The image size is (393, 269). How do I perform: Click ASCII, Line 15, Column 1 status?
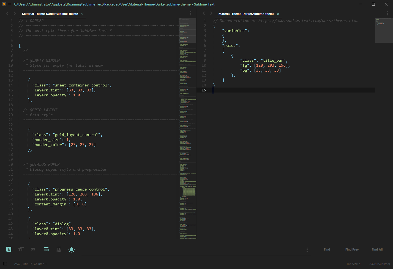point(31,264)
